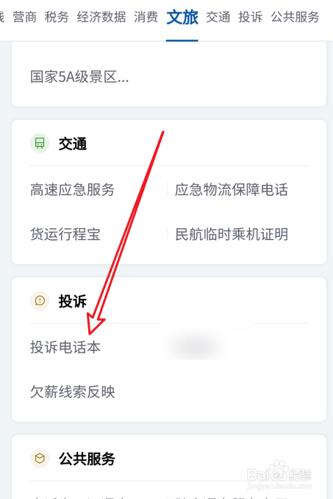Open the 投诉 tab in top bar
The height and width of the screenshot is (499, 333).
[251, 17]
